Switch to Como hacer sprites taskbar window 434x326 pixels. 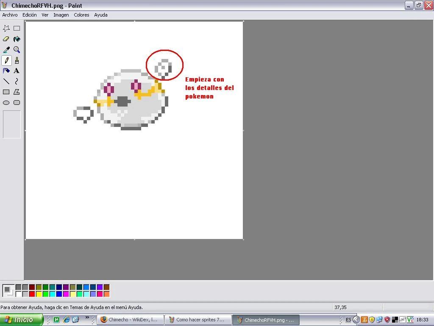tap(198, 320)
